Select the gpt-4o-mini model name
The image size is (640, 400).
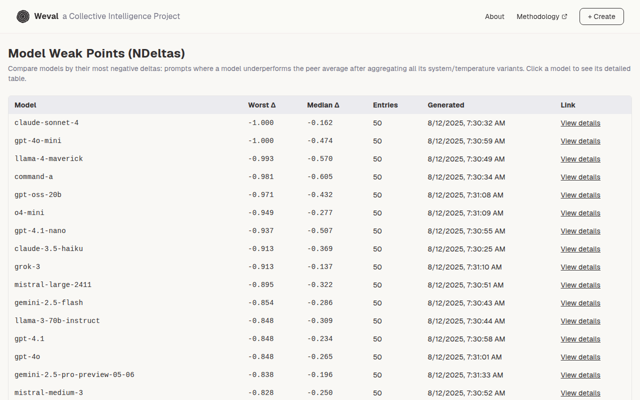[38, 141]
